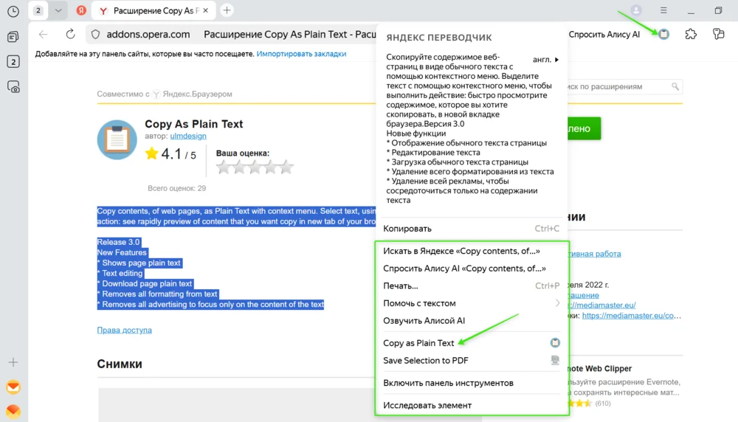Select 'Включить панель инструментов' menu item
The width and height of the screenshot is (738, 422).
pyautogui.click(x=471, y=383)
